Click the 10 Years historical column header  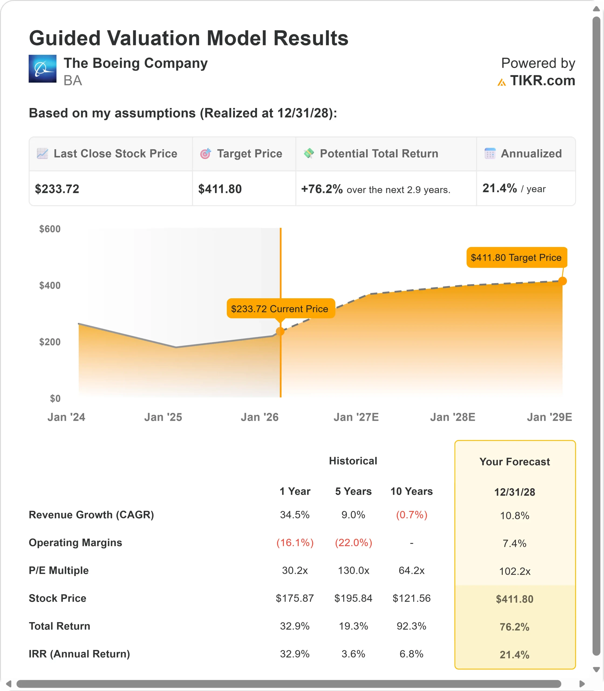[x=412, y=491]
